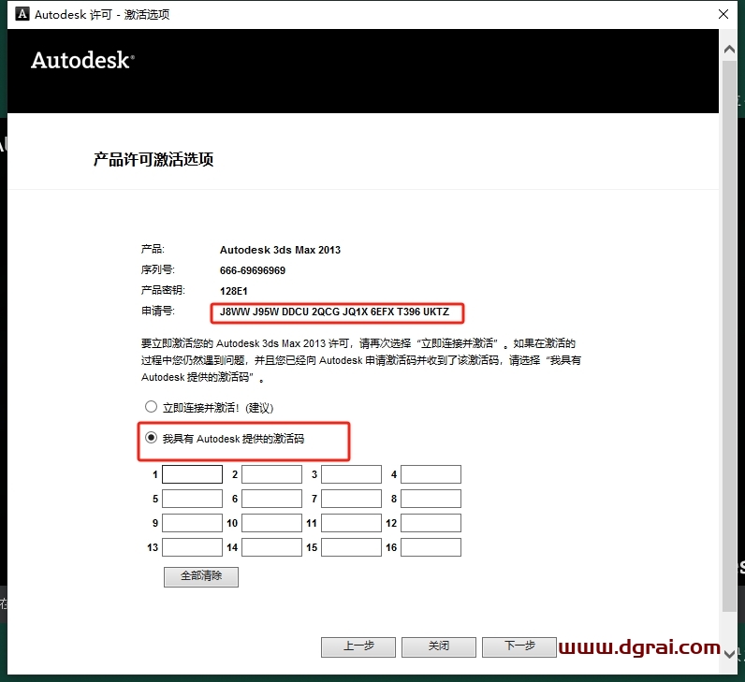Click the vertical scrollbar thumb
This screenshot has height=682, width=745.
click(729, 336)
